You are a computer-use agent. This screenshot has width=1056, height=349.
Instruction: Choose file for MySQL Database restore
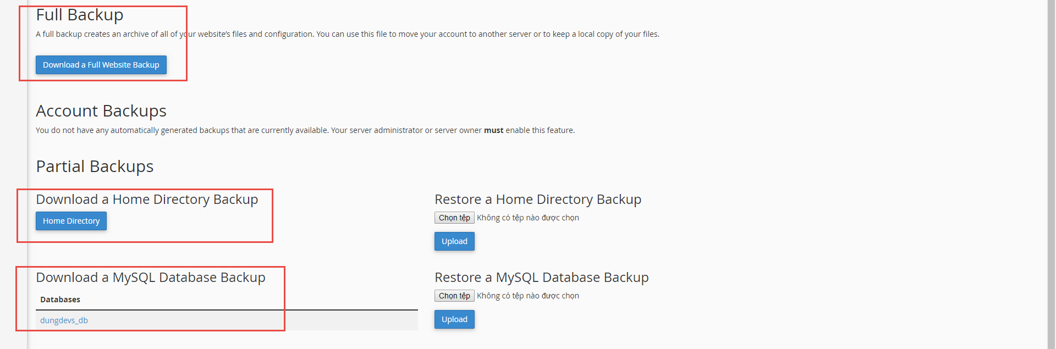pos(454,296)
